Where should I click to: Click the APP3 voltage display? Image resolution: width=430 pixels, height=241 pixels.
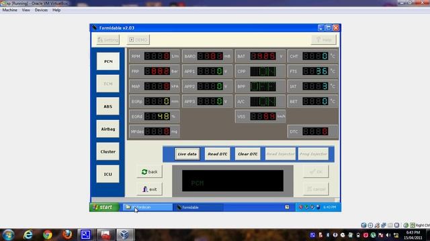pos(210,101)
